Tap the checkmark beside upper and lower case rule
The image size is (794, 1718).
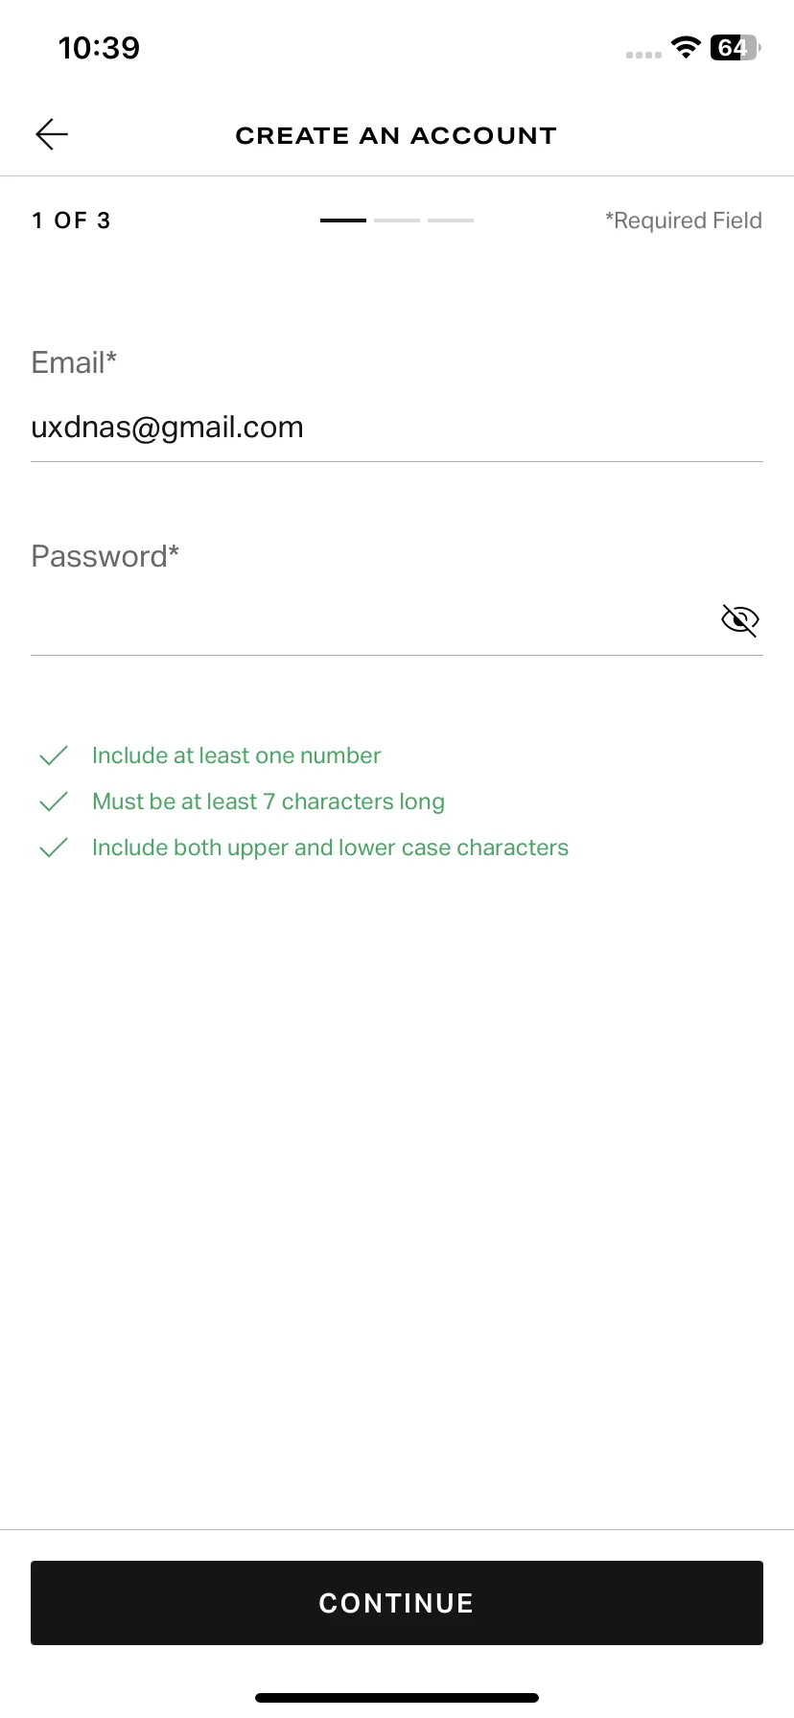tap(54, 847)
